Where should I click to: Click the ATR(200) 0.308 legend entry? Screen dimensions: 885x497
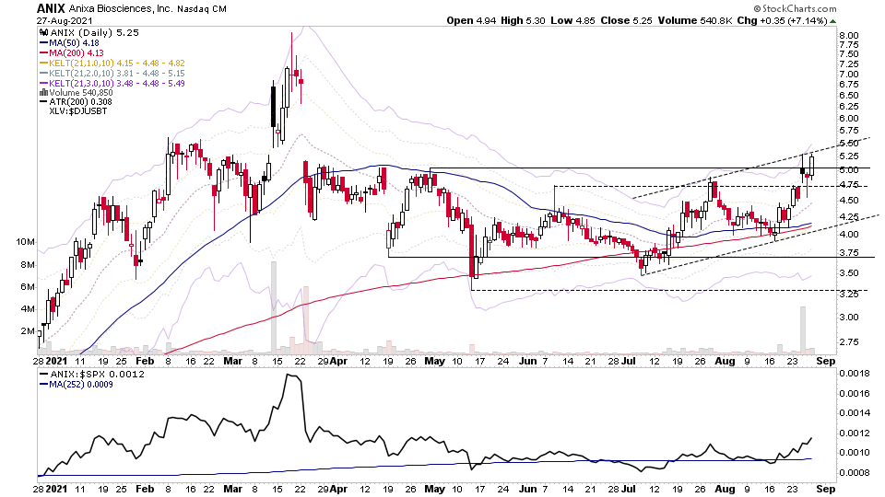pos(81,102)
